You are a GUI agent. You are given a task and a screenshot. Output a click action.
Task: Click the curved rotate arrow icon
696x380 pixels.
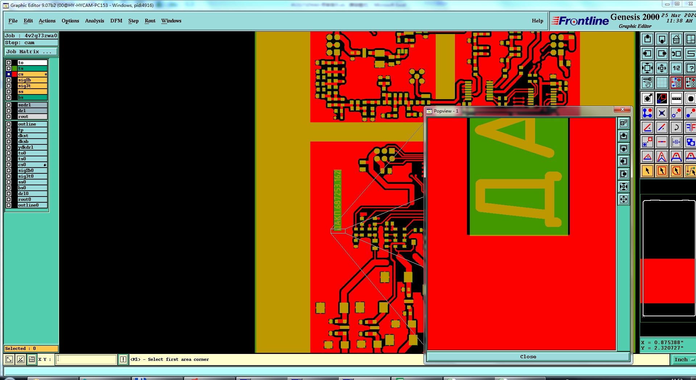tap(676, 127)
